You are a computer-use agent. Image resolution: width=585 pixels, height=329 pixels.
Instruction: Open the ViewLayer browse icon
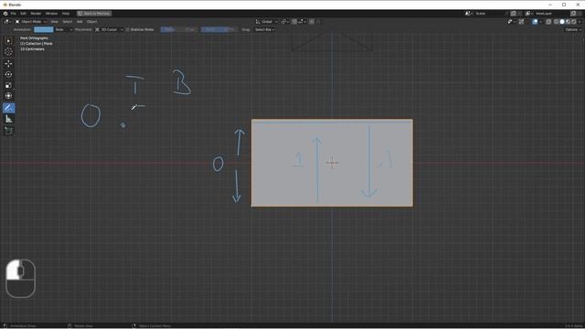529,14
